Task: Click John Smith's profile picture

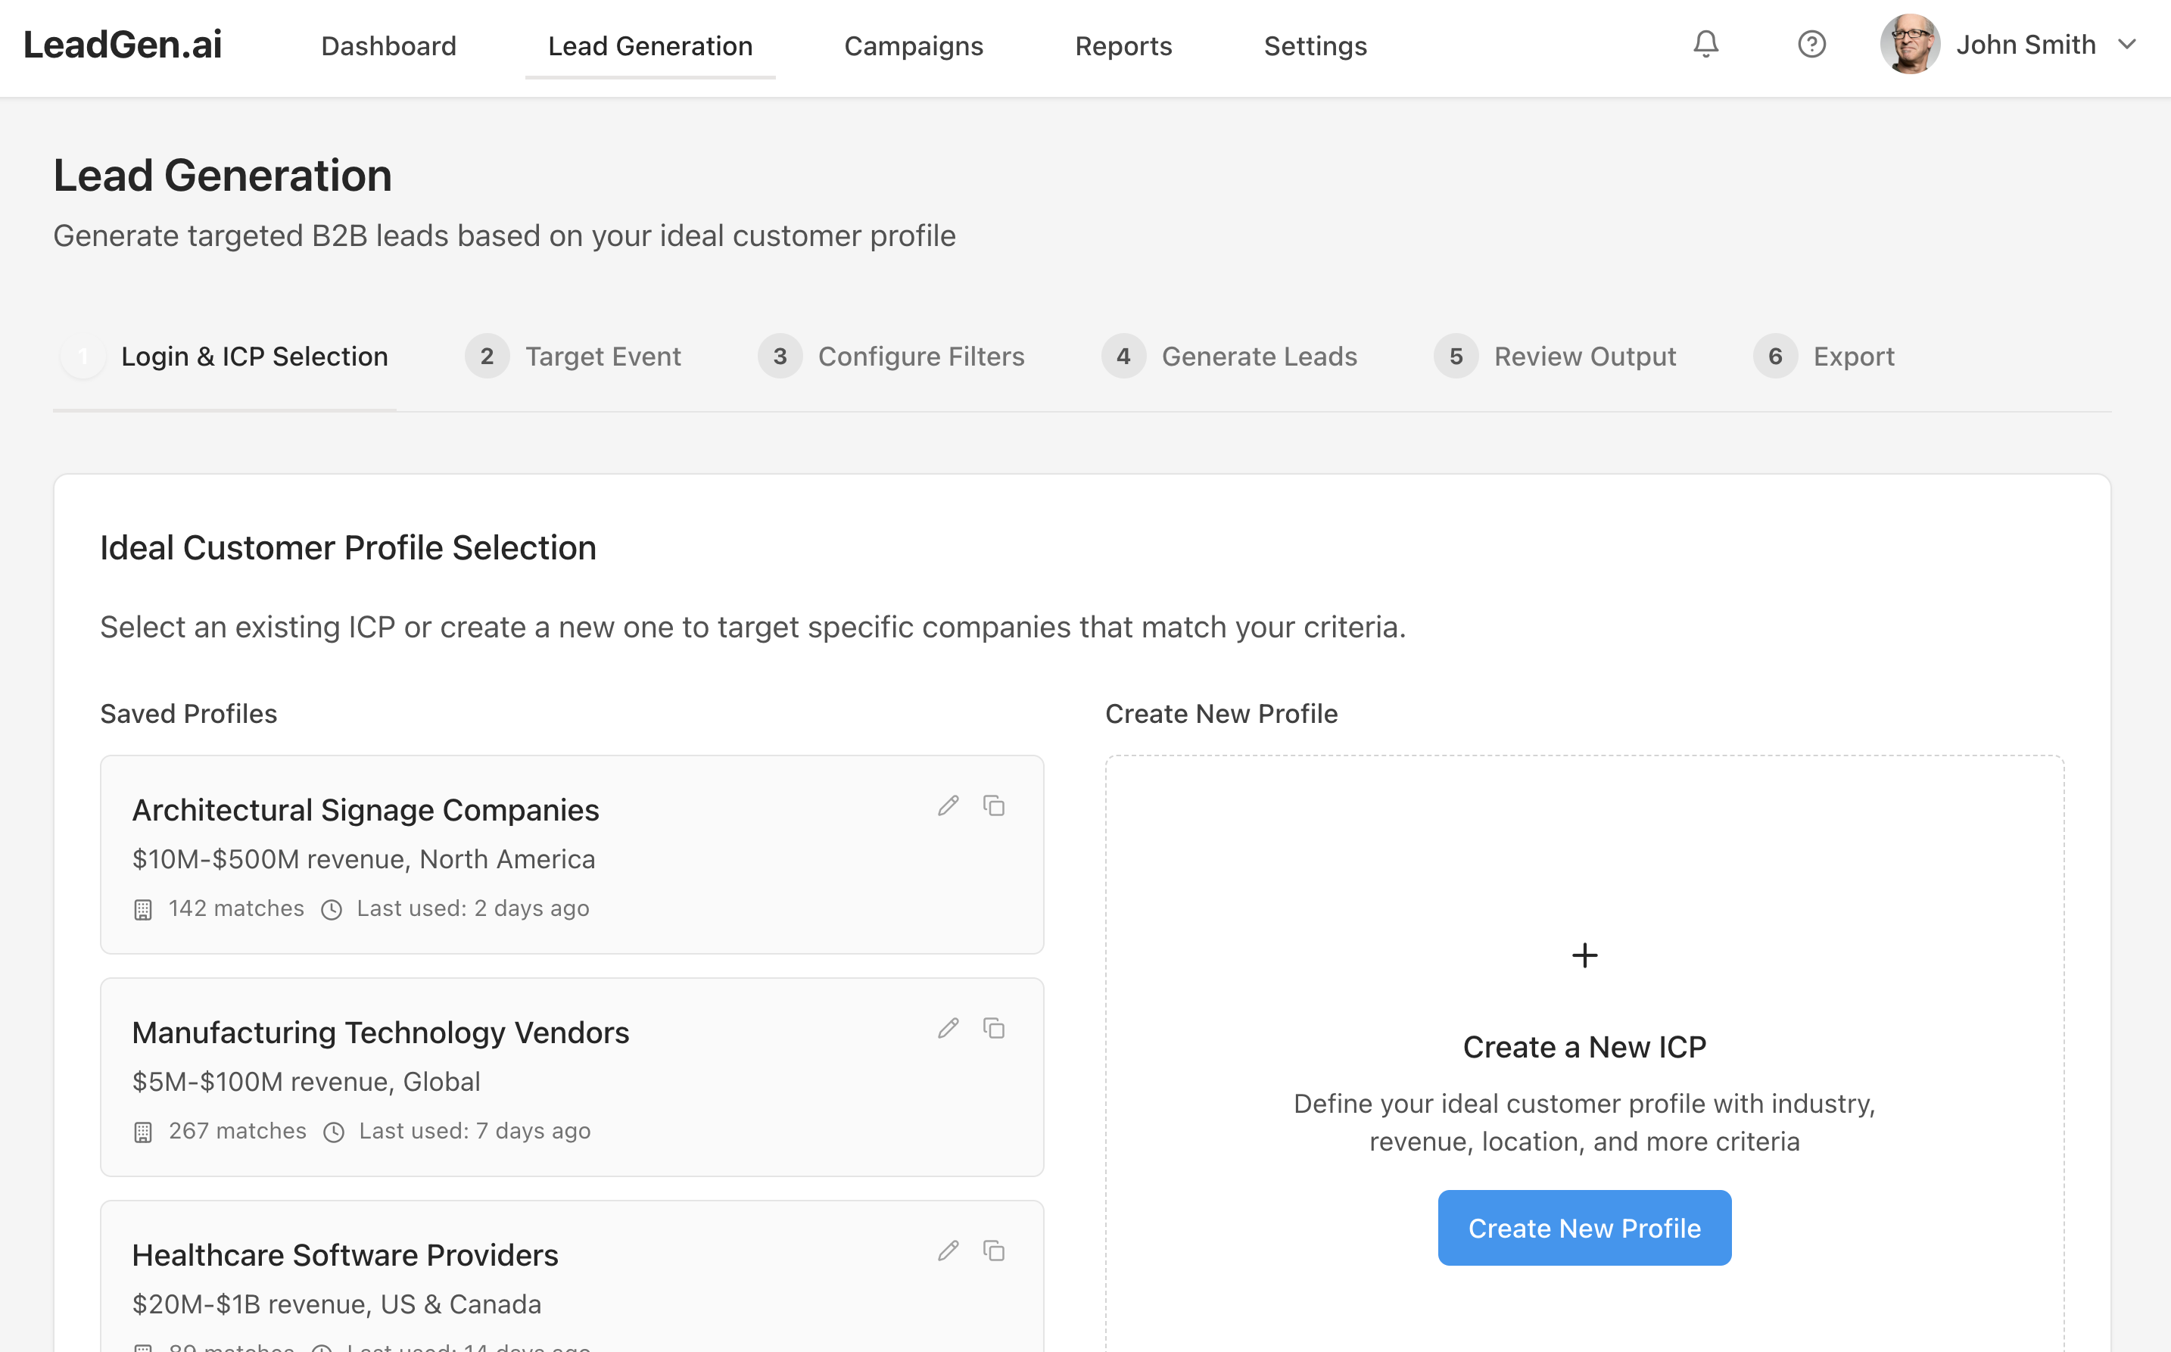Action: (x=1909, y=44)
